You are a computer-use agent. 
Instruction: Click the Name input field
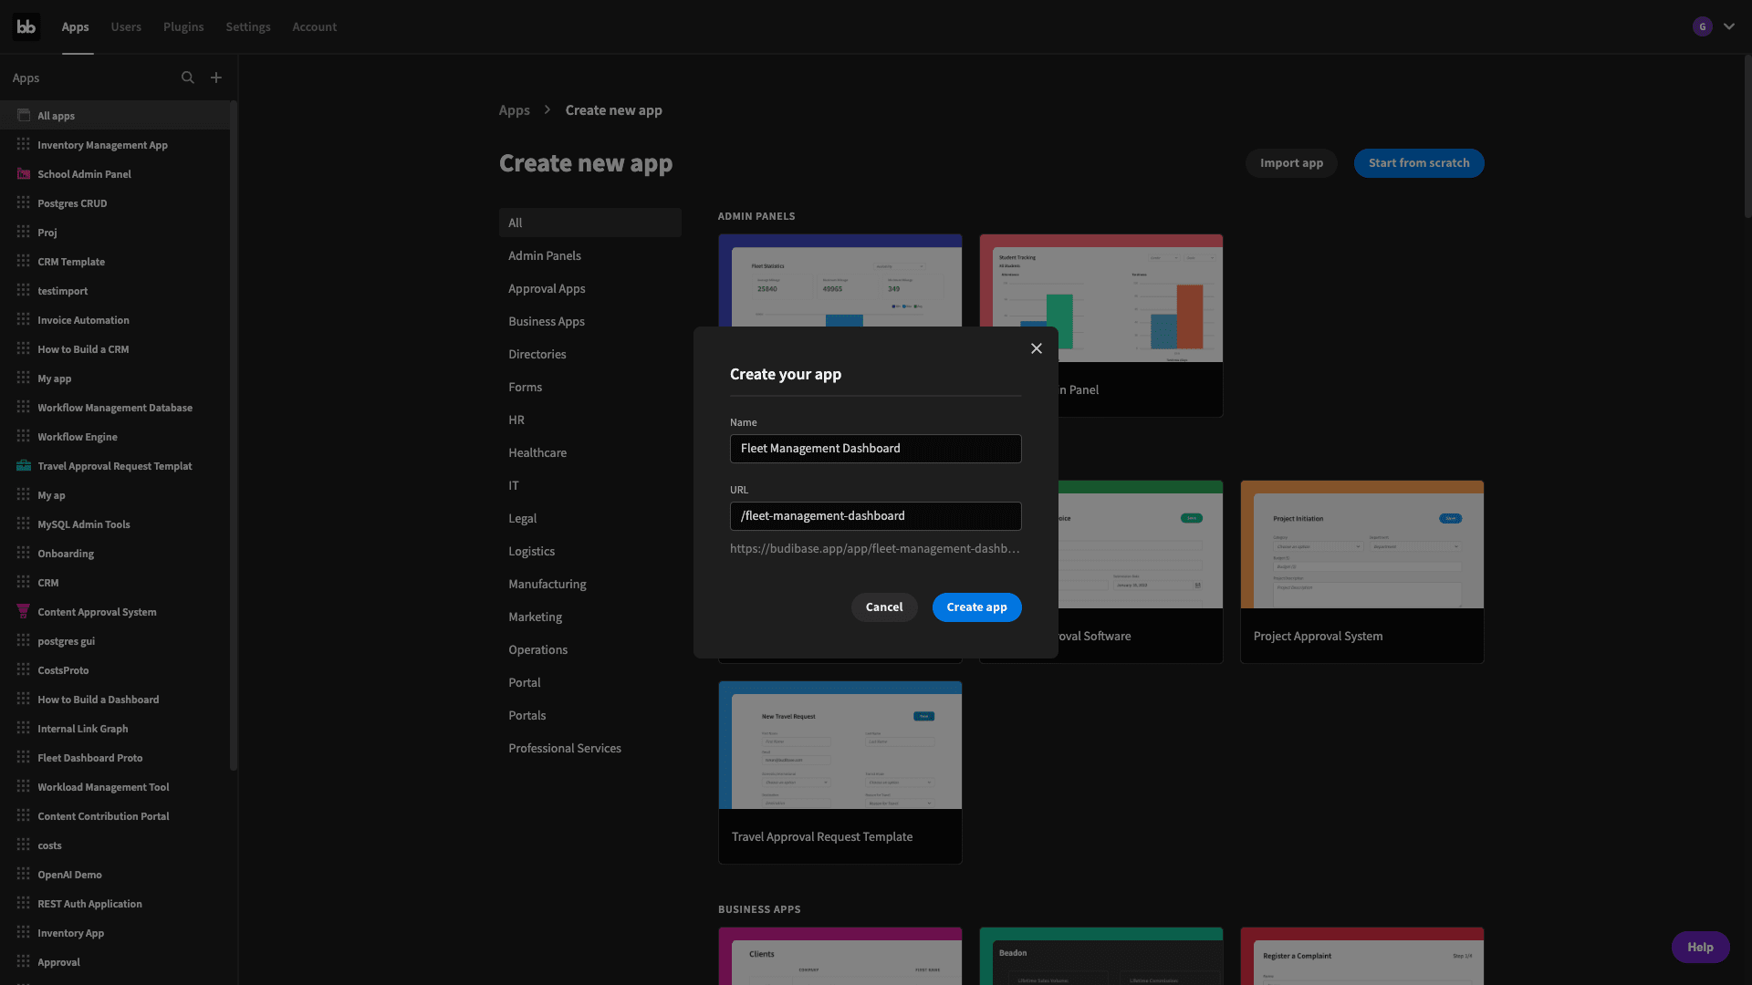tap(876, 449)
